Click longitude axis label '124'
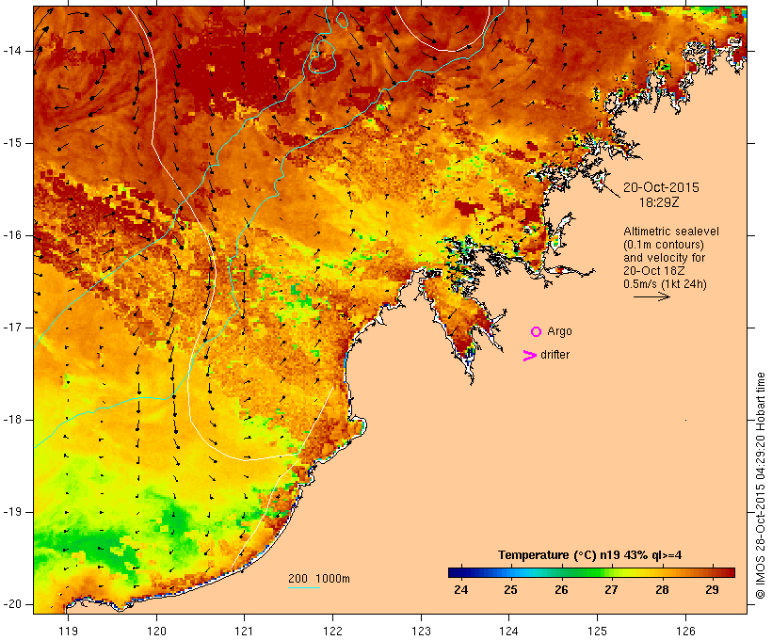 point(508,632)
